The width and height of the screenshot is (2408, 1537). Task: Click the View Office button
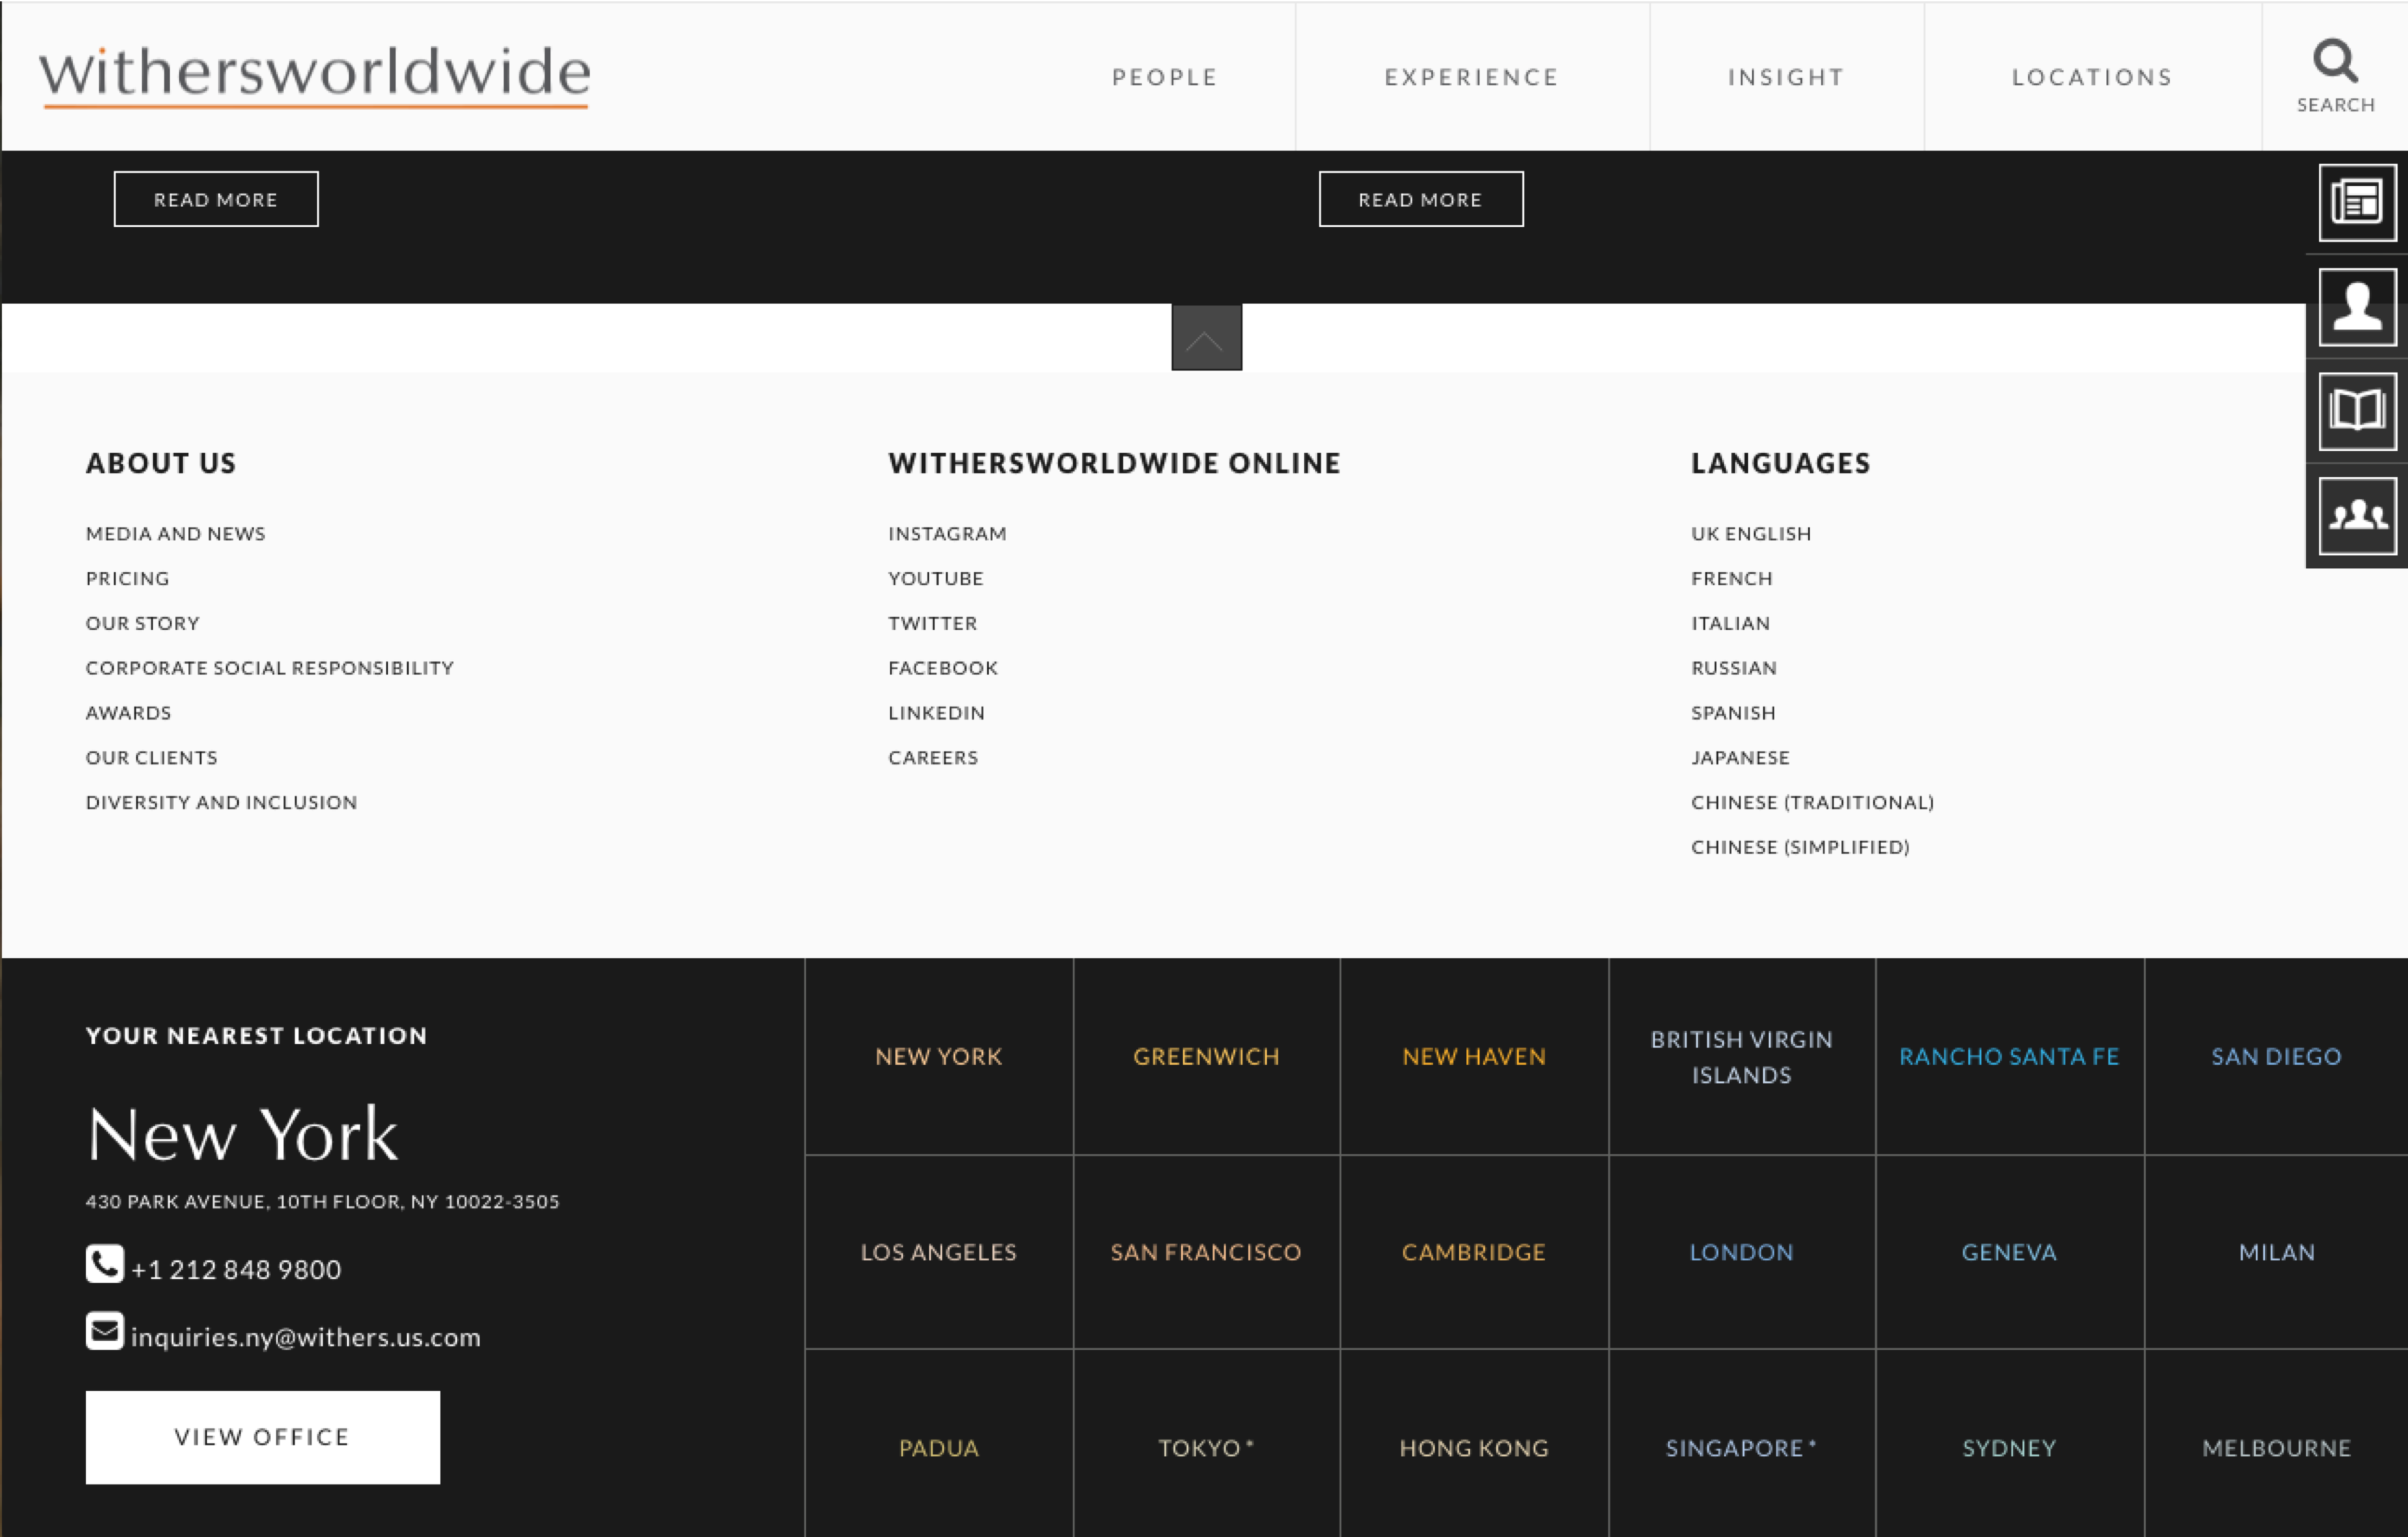[x=262, y=1437]
